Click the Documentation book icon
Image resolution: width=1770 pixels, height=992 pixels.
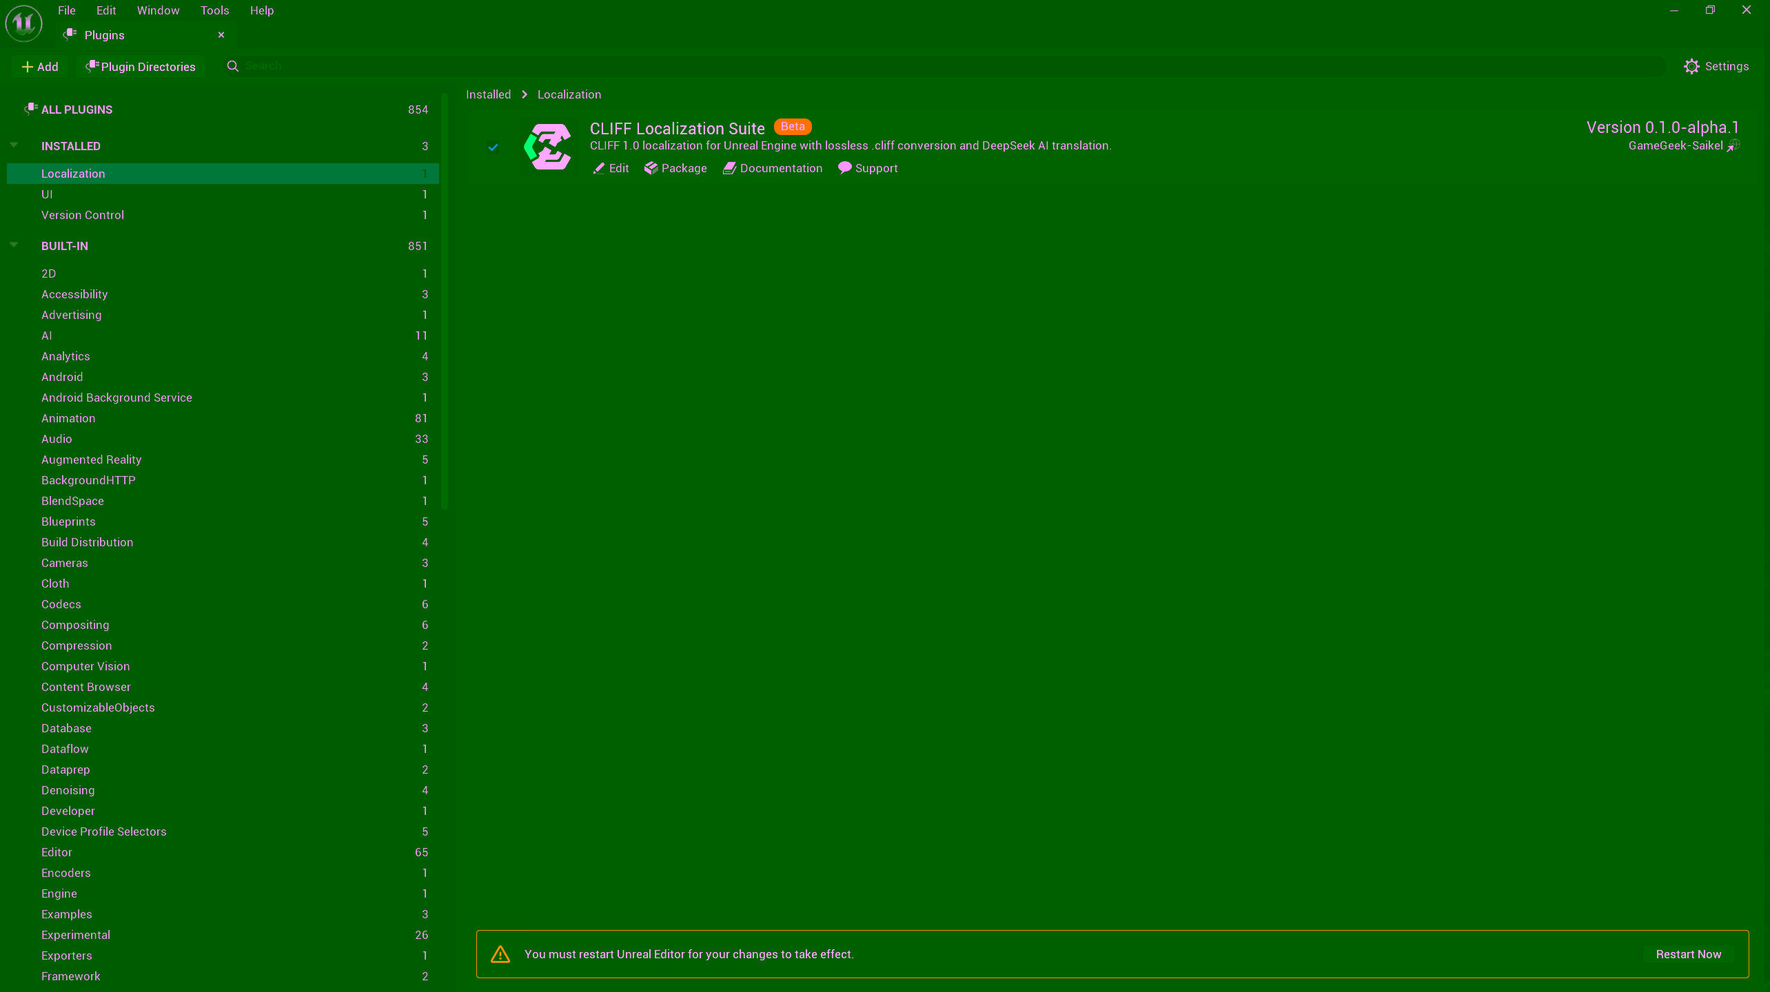click(x=729, y=169)
